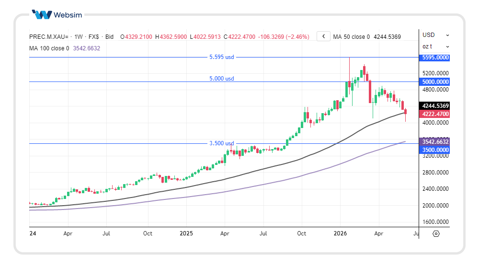Click the 2025 time axis label

186,233
